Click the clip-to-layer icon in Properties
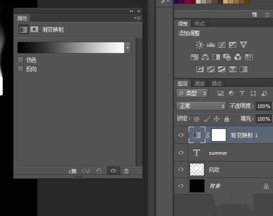Image resolution: width=273 pixels, height=216 pixels. (x=73, y=171)
